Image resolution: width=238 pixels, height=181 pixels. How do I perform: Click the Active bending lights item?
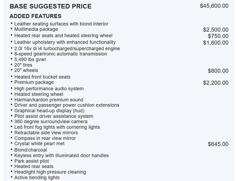point(37,177)
